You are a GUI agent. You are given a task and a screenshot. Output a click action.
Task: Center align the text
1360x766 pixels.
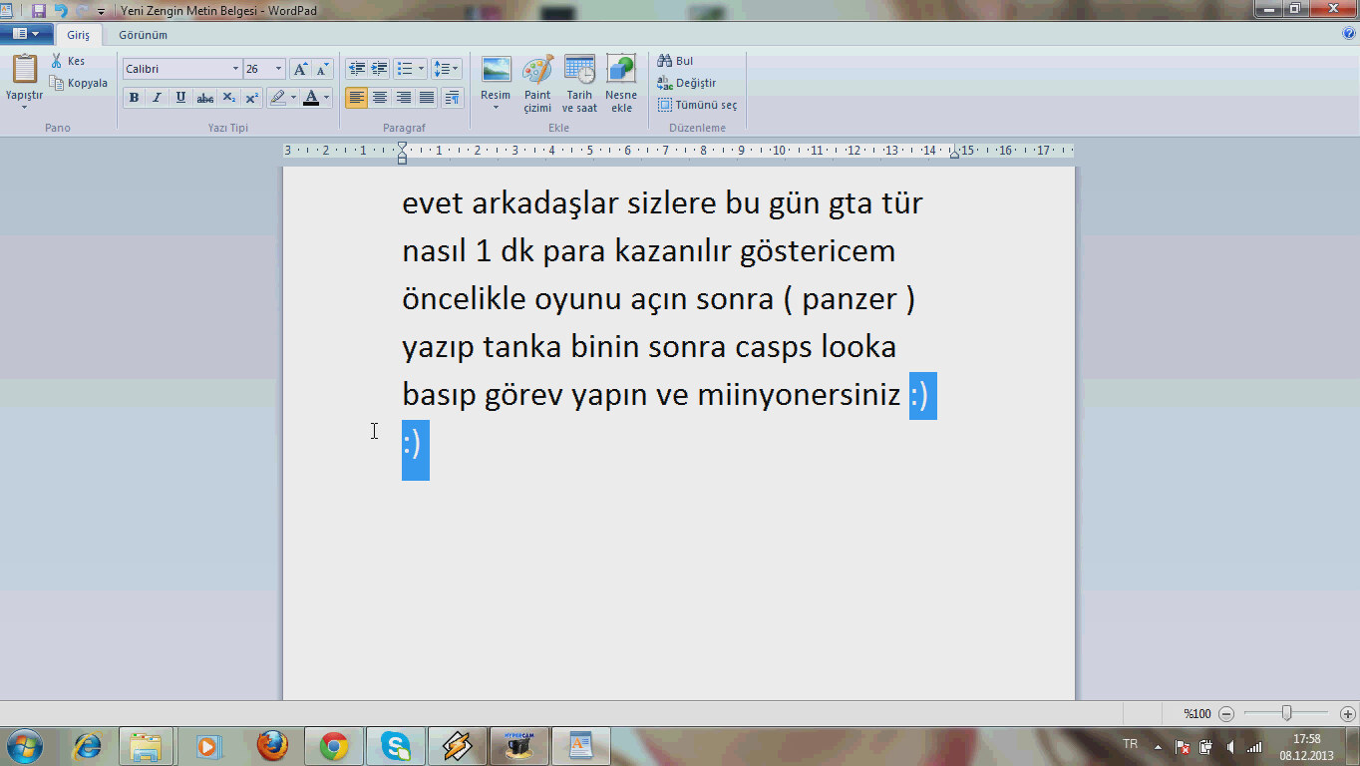(x=380, y=98)
